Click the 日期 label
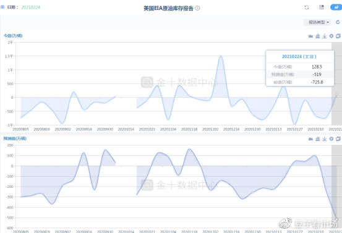 pyautogui.click(x=12, y=7)
